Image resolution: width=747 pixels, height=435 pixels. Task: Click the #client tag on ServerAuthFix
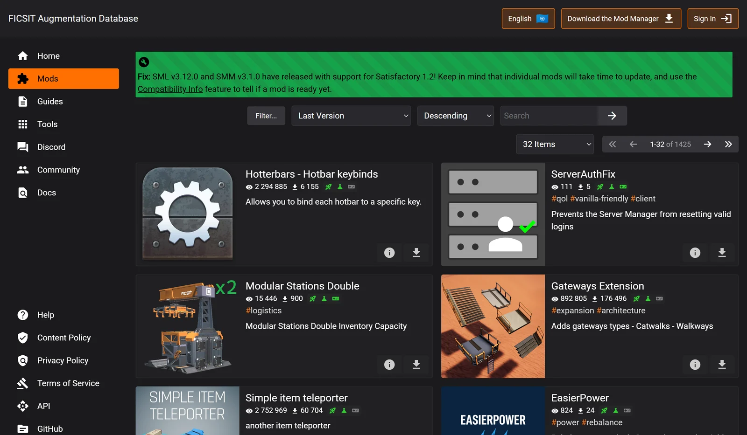pos(643,199)
